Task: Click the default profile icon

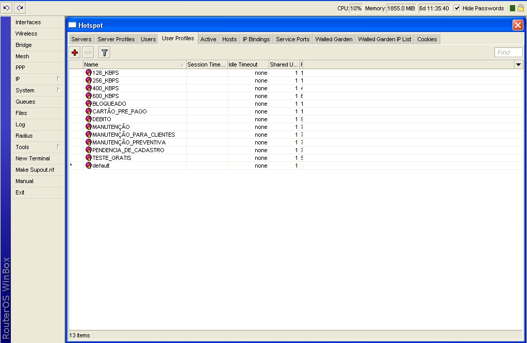Action: pyautogui.click(x=89, y=166)
